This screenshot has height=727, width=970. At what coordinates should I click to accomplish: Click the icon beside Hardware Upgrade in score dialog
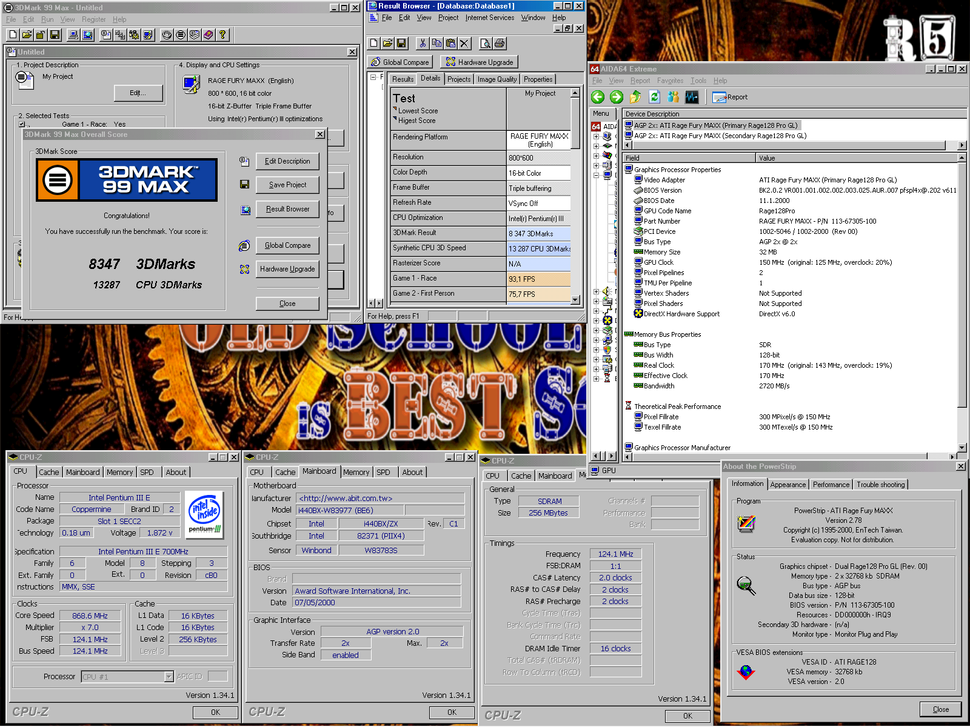(244, 269)
